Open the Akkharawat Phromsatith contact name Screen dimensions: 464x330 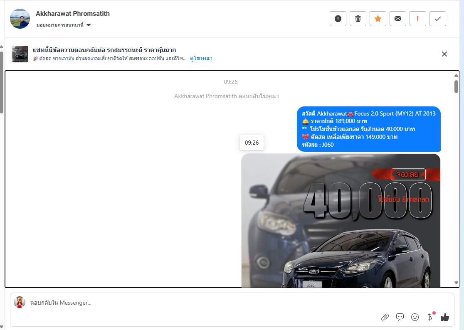72,14
